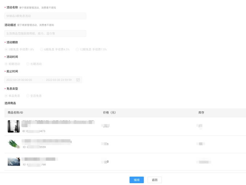Click 商品名称/ID column header
This screenshot has width=246, height=185.
pyautogui.click(x=15, y=113)
